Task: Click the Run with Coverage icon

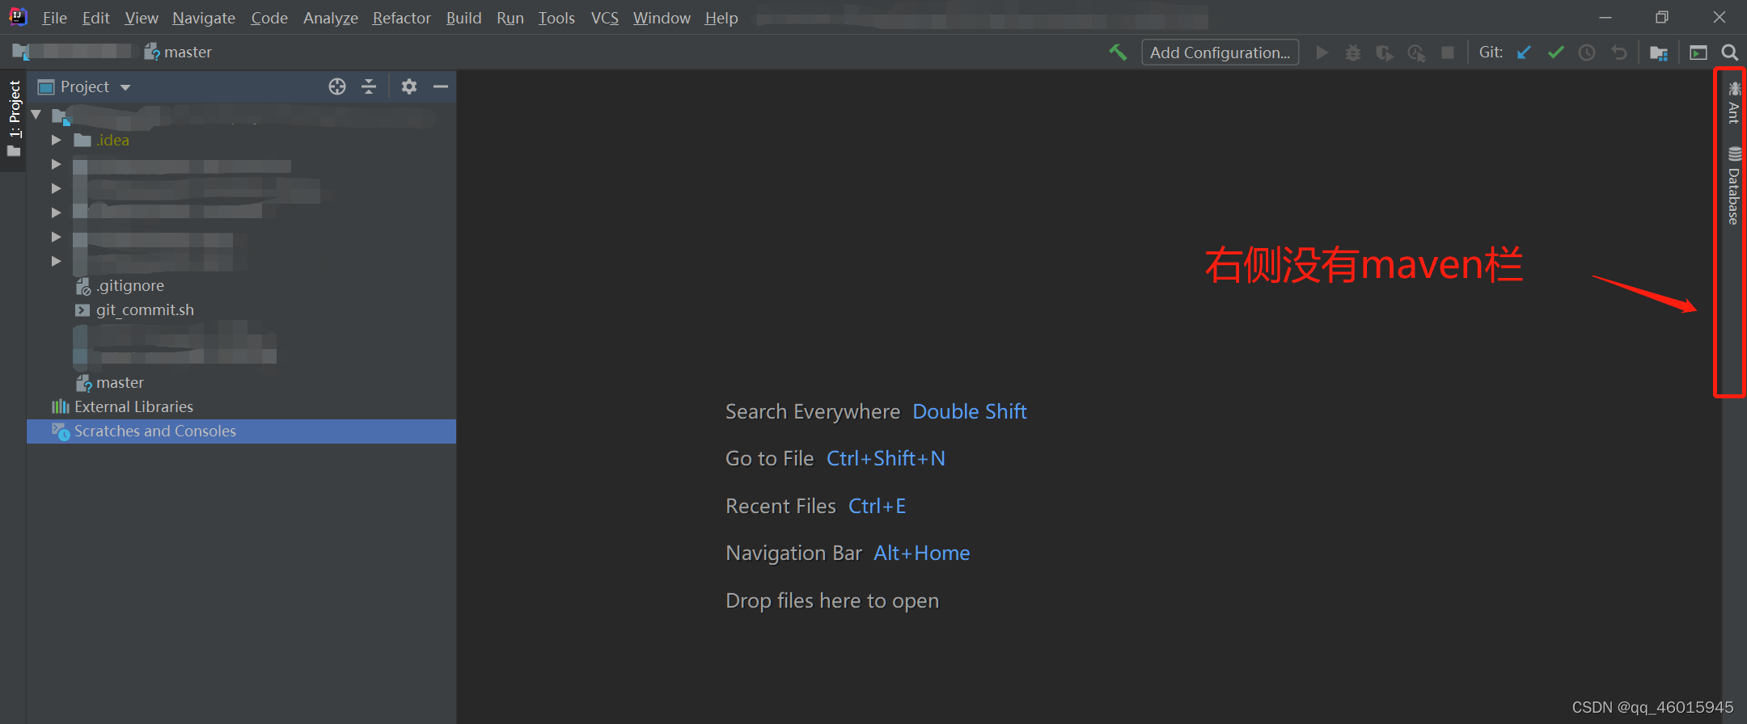Action: 1385,53
